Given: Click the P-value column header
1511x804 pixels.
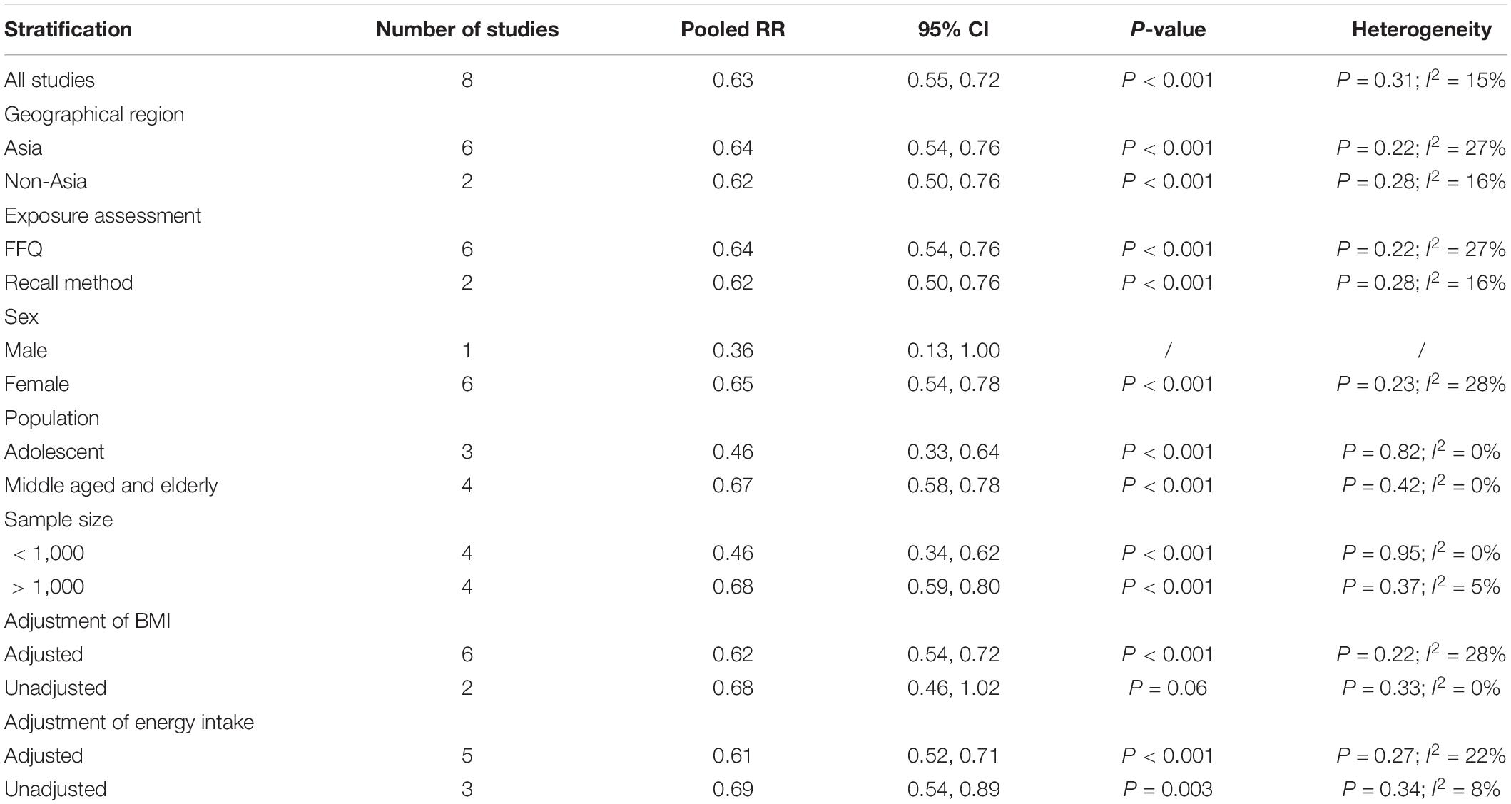Looking at the screenshot, I should tap(1168, 29).
